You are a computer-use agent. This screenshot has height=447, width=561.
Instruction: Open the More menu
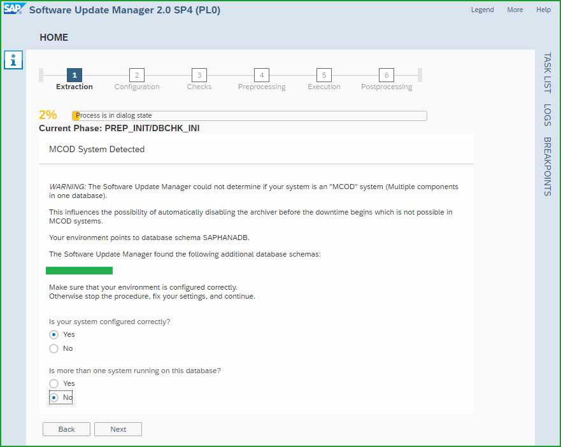[515, 10]
